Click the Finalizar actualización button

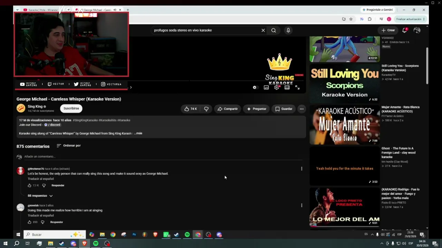click(x=409, y=19)
